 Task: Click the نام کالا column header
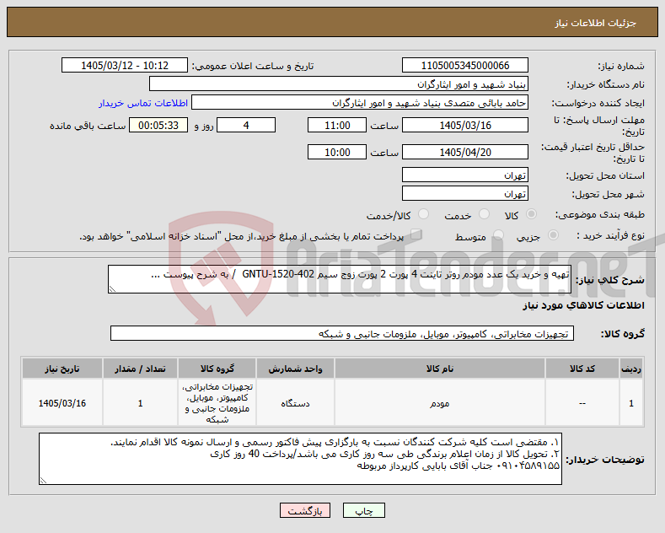pos(439,369)
